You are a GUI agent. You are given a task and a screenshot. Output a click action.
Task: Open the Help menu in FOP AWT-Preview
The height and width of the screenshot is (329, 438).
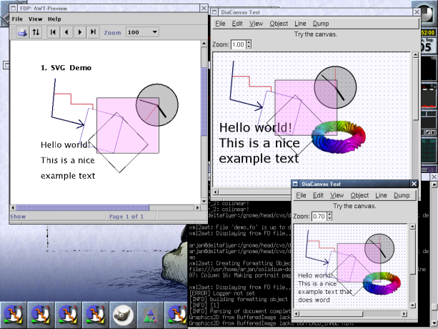(54, 19)
